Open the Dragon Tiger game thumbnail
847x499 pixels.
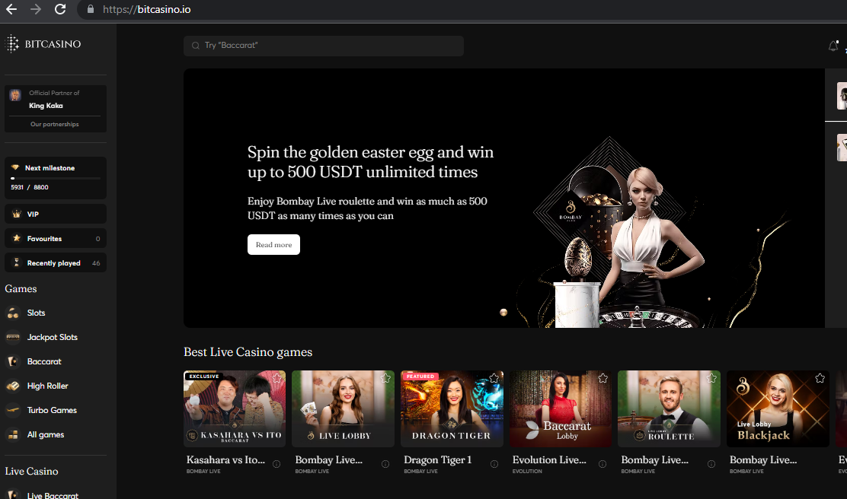452,408
